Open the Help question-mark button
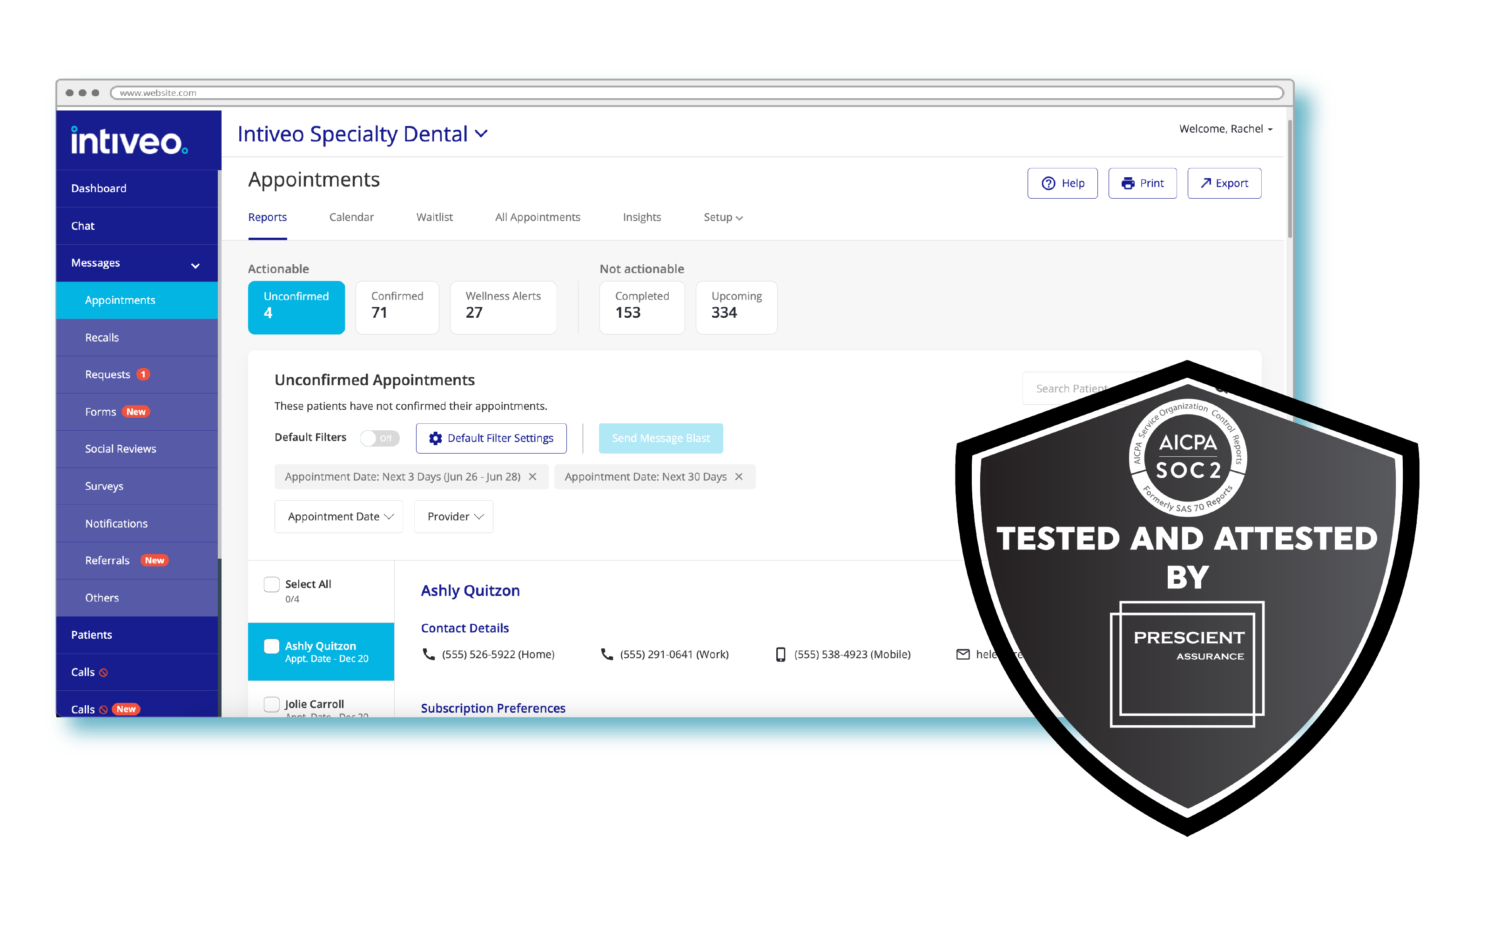 [1062, 183]
